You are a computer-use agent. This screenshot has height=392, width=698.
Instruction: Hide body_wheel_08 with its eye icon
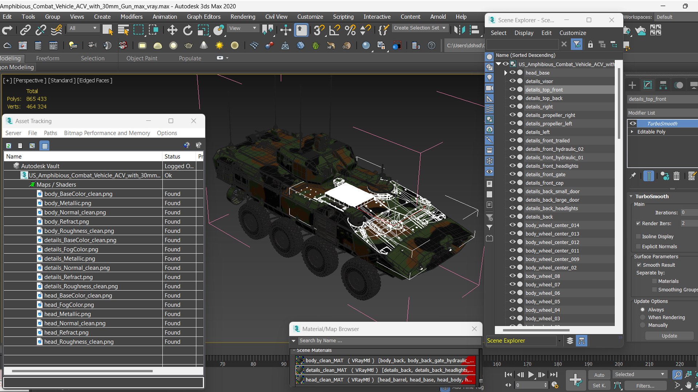(x=512, y=276)
